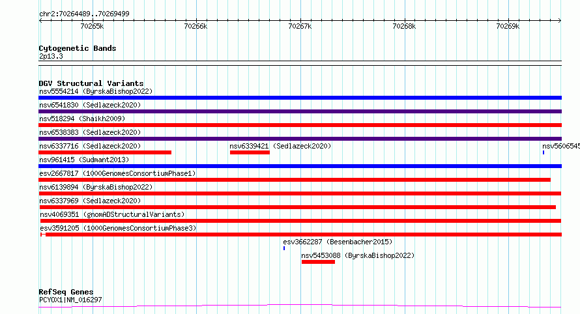Click the short red nsv6337716 bar
The width and height of the screenshot is (580, 314).
pos(105,152)
